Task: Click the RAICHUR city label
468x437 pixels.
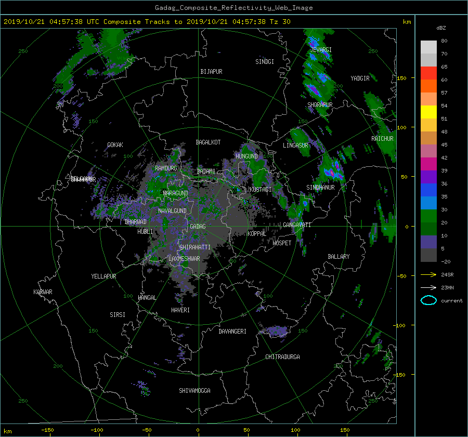Action: pyautogui.click(x=382, y=139)
